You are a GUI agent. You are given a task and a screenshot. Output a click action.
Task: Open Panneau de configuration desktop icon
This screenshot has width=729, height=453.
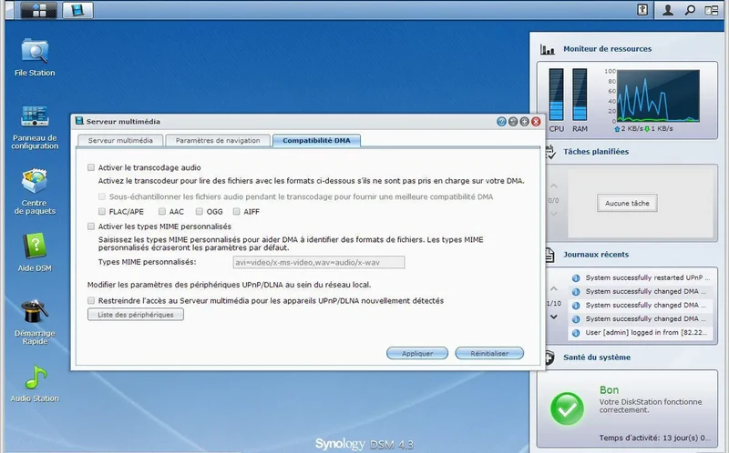click(35, 126)
